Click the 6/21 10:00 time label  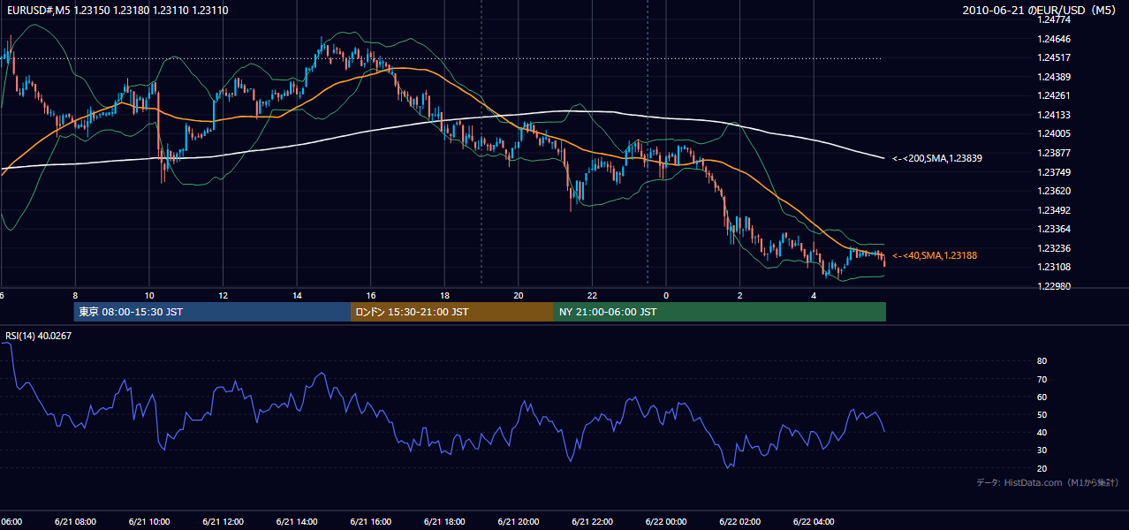click(x=148, y=522)
